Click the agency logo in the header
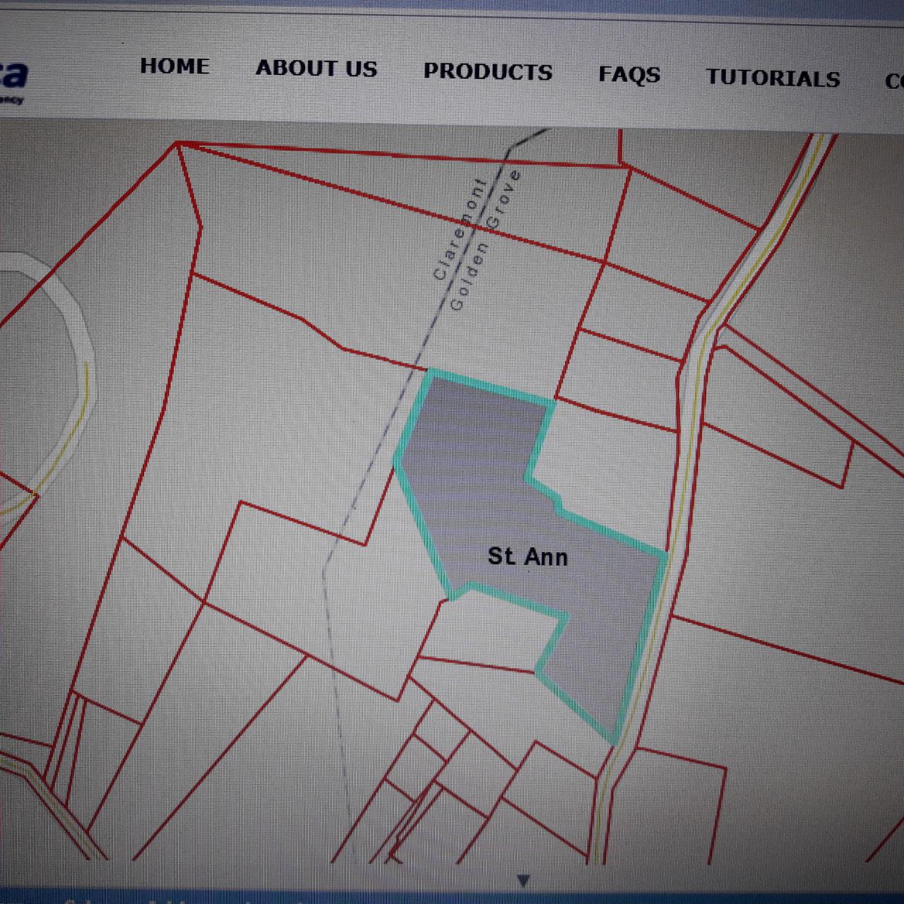 13,79
